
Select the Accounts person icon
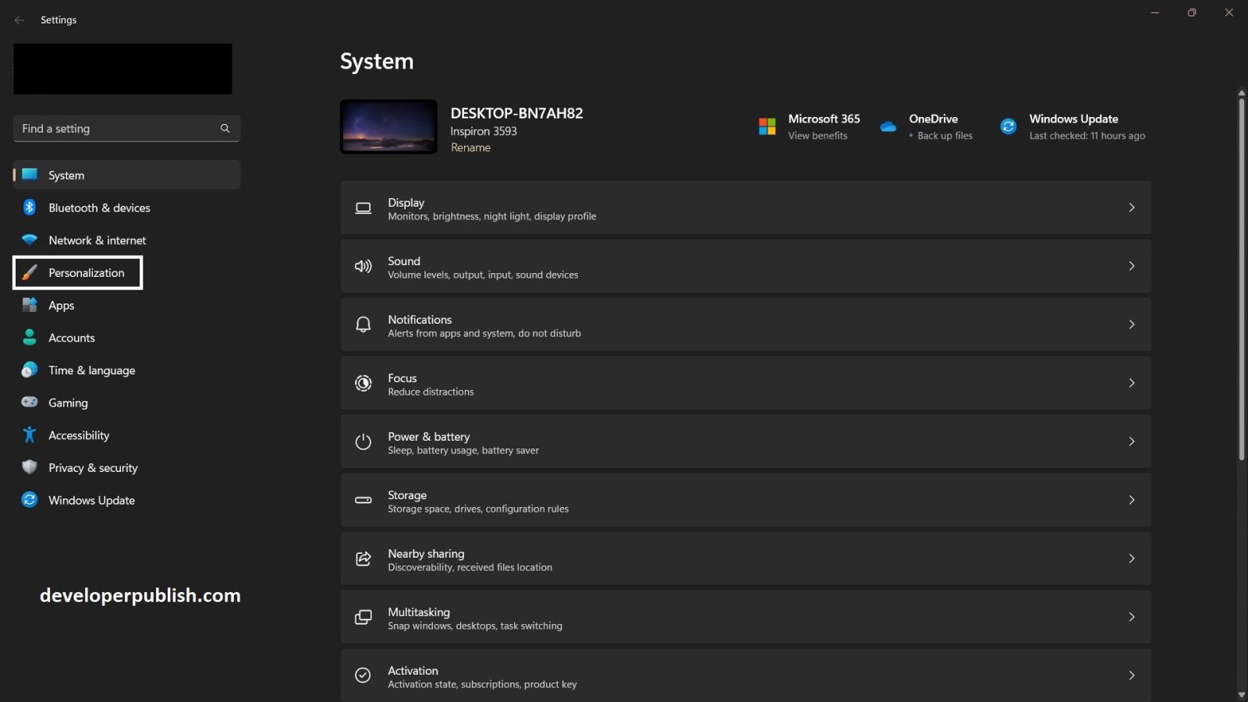click(29, 337)
